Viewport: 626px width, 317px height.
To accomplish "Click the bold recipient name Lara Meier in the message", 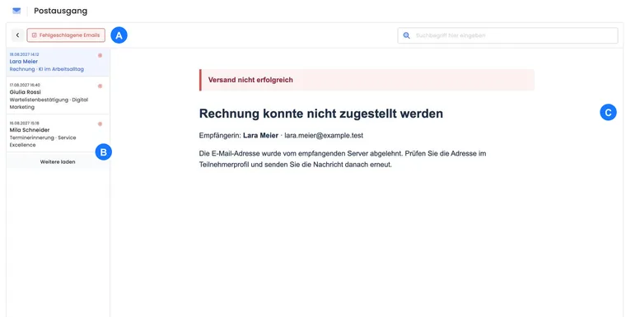I will [x=261, y=135].
